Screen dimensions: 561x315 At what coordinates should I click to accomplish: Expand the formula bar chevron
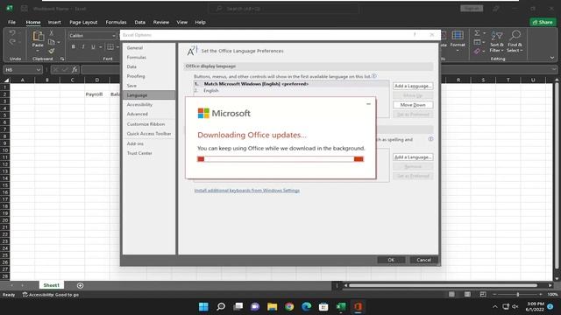click(554, 70)
